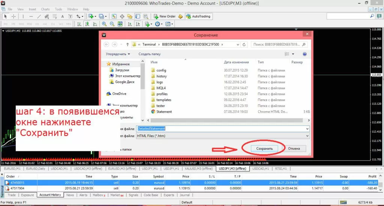Open the periods clock dropdown
This screenshot has width=384, height=206.
point(162,24)
